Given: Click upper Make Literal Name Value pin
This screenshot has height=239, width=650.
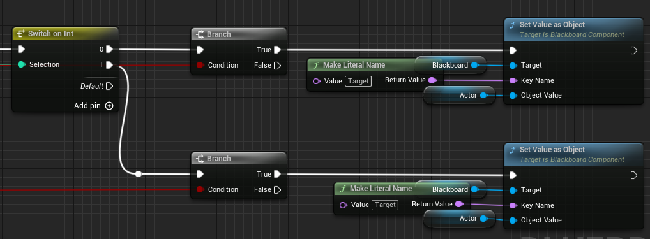Looking at the screenshot, I should coord(316,81).
